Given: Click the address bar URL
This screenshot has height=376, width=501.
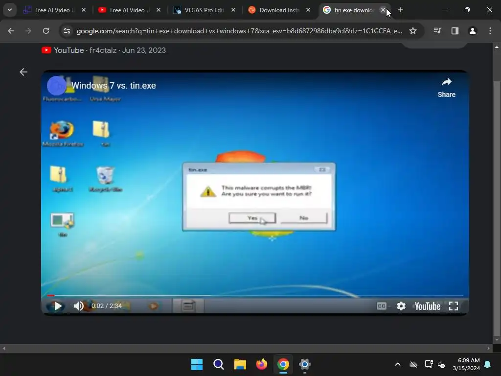Looking at the screenshot, I should (x=239, y=31).
